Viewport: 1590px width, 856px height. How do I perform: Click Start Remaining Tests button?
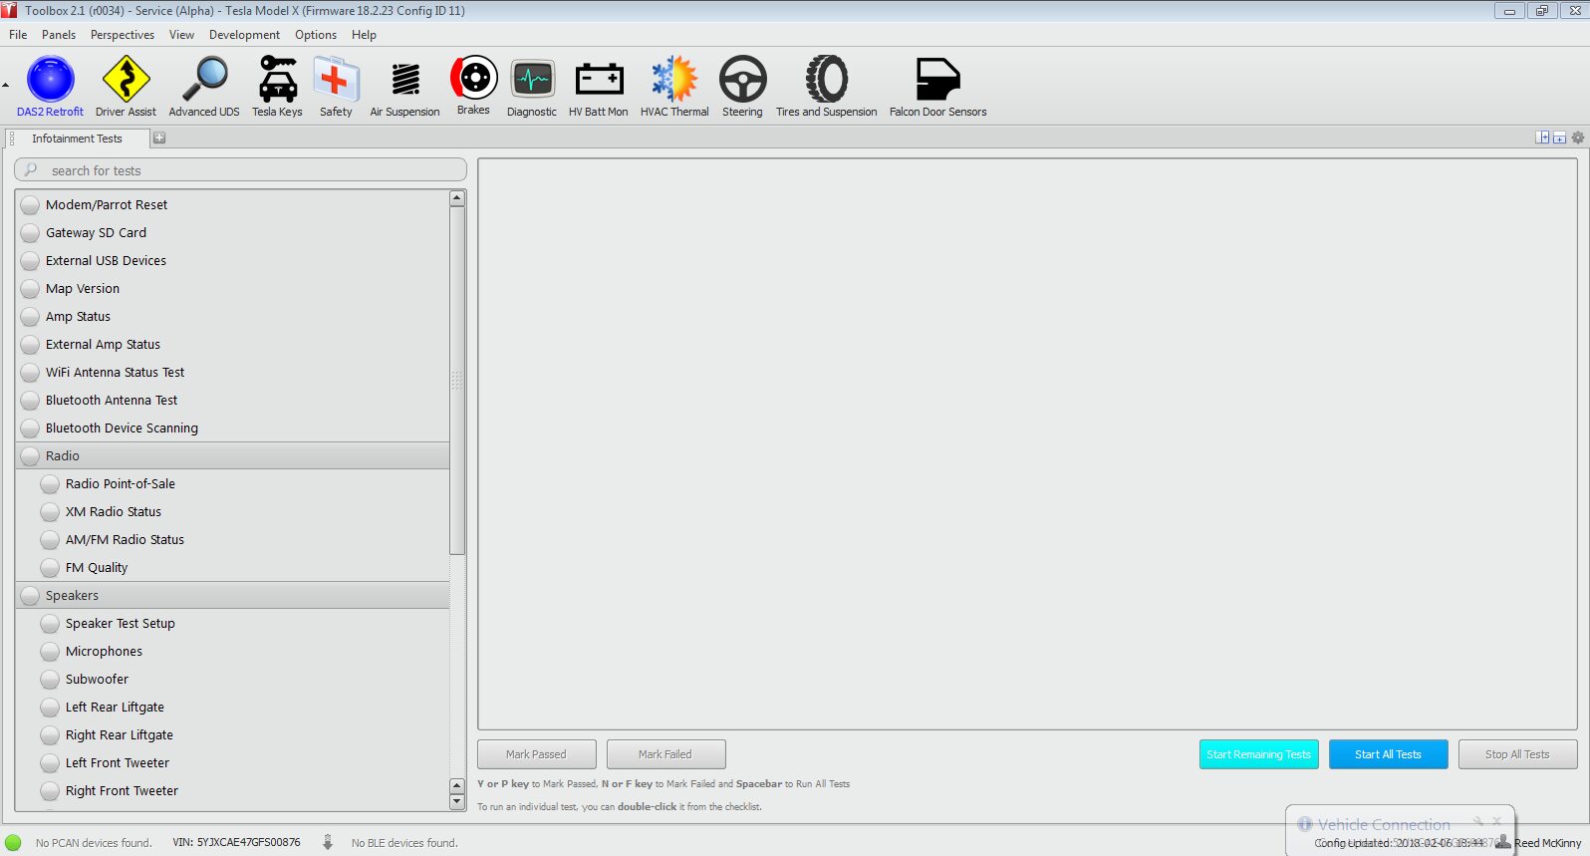[1258, 754]
